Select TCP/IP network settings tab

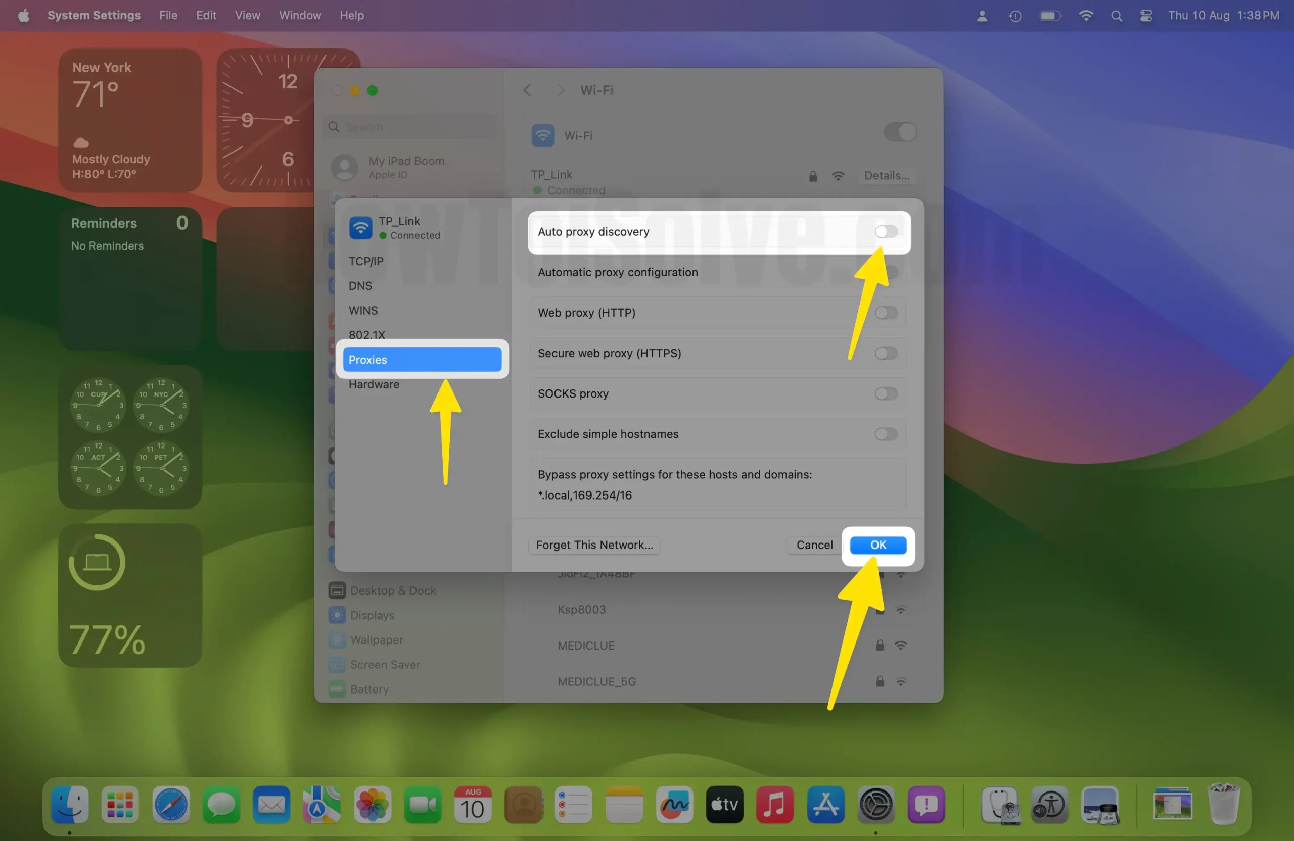pyautogui.click(x=367, y=260)
